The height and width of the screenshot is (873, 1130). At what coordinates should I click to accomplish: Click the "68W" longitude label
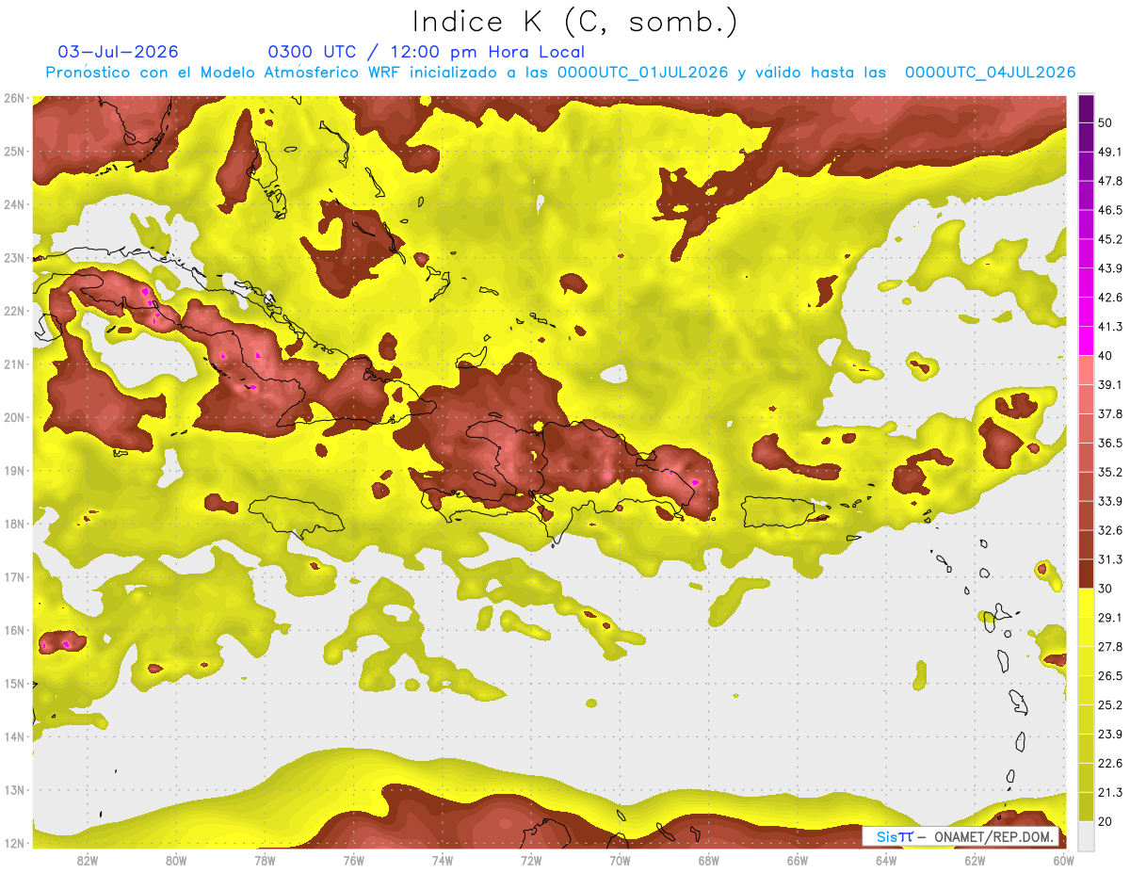tap(709, 861)
